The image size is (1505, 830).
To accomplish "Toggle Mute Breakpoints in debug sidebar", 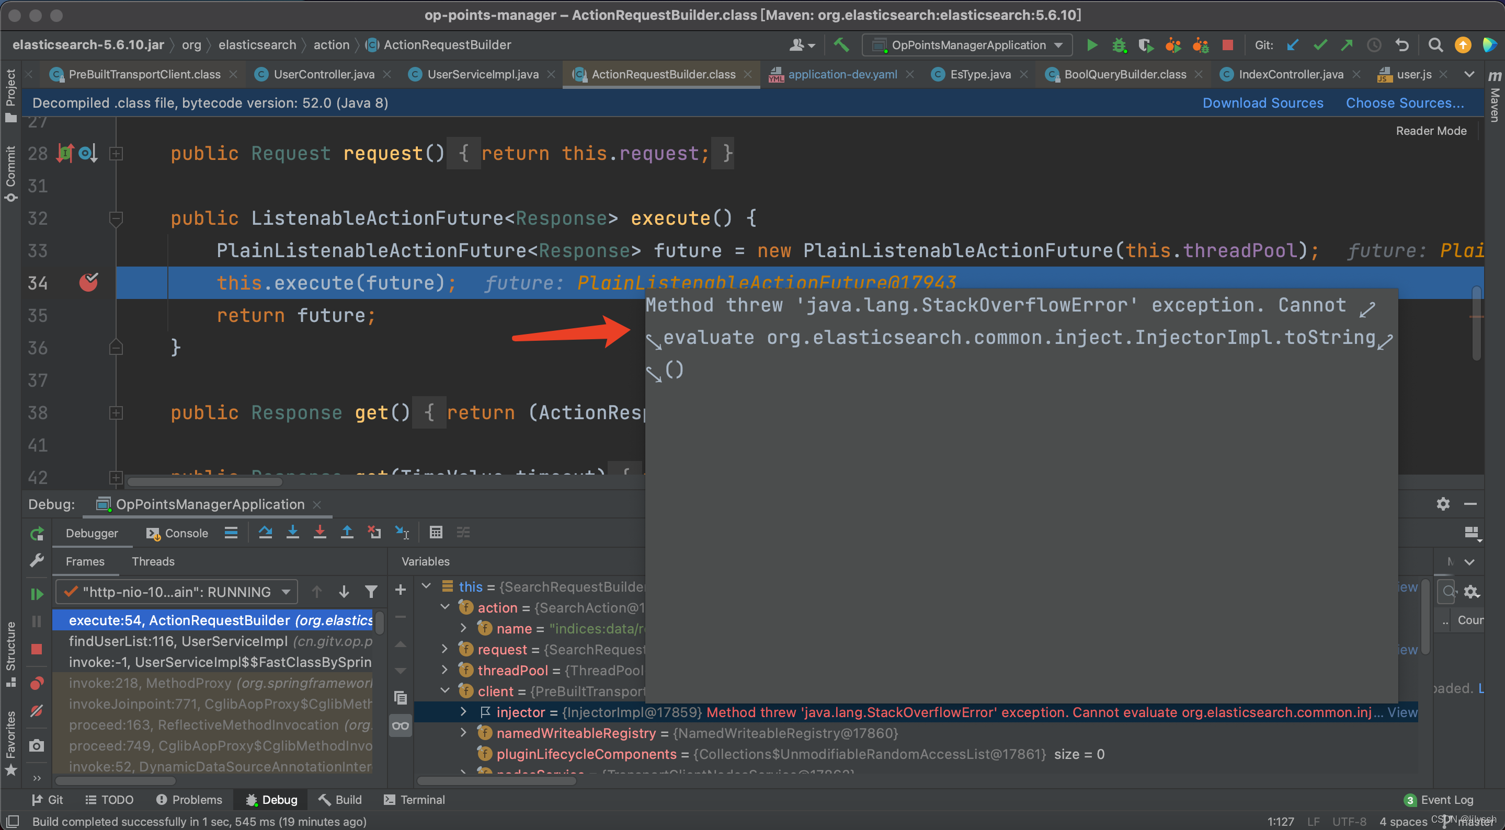I will tap(36, 711).
